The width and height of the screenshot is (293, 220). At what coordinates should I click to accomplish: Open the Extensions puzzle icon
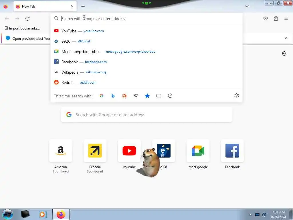276,18
